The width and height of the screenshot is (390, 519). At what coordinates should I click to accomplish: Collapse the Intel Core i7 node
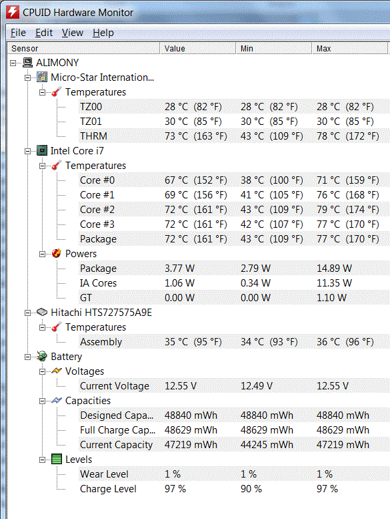click(28, 151)
